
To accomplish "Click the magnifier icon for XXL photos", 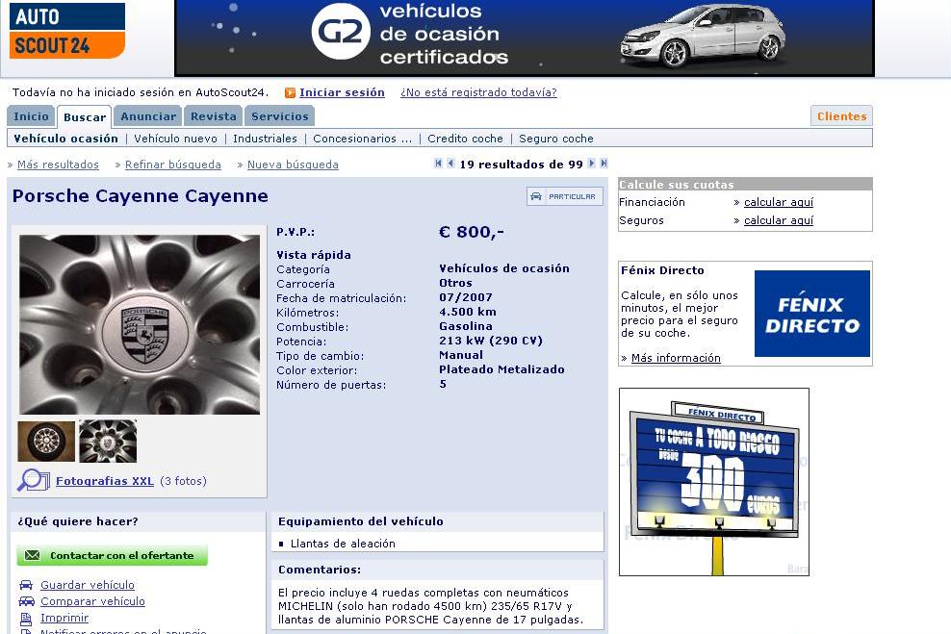I will [x=33, y=480].
